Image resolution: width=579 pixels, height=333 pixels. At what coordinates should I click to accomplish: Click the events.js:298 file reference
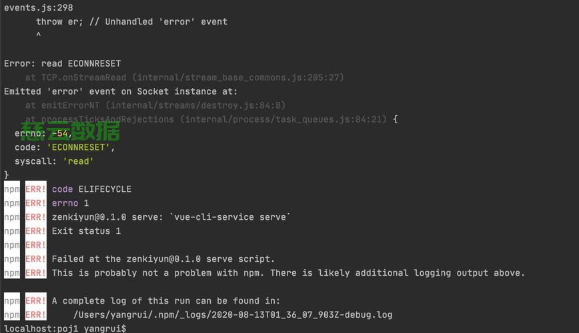(39, 8)
